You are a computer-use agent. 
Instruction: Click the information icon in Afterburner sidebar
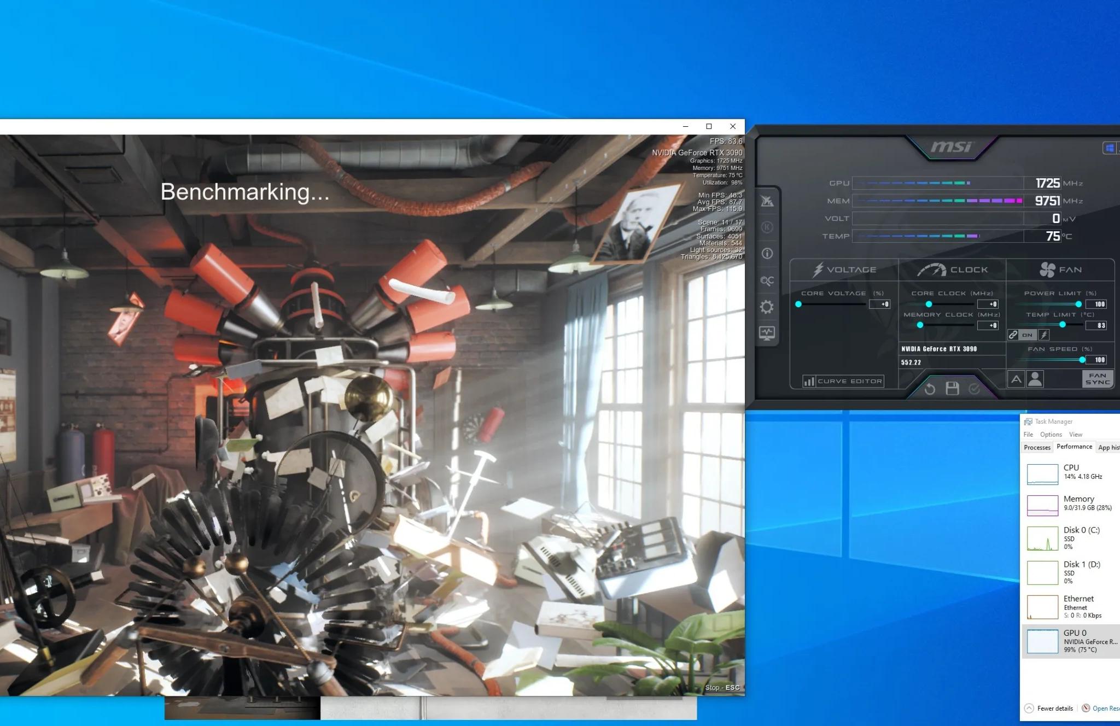[x=767, y=254]
